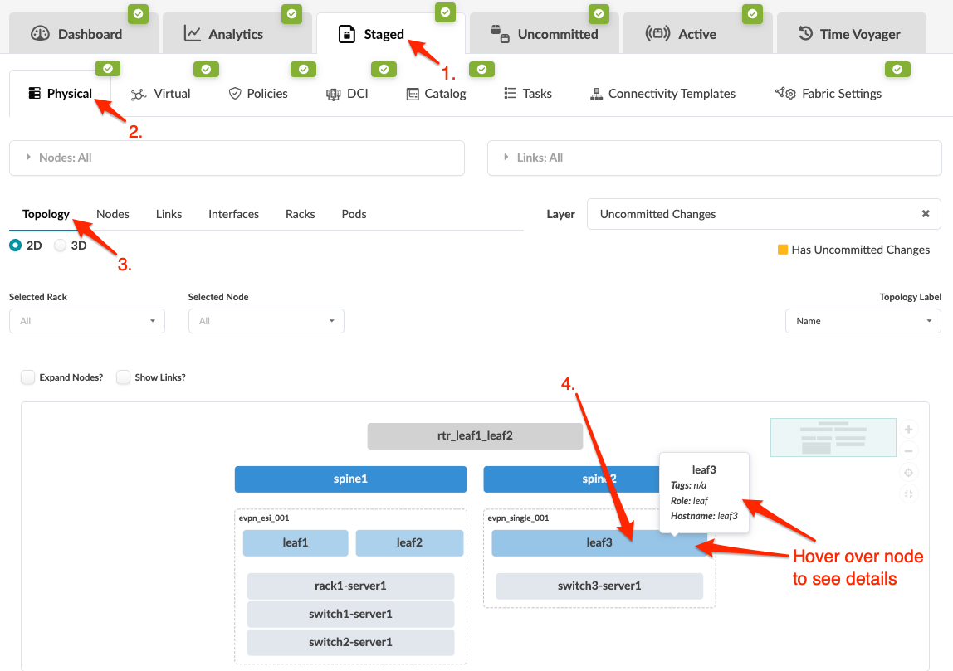Click the Has Uncommitted Changes orange swatch
Screen dimensions: 953x671
tap(783, 250)
